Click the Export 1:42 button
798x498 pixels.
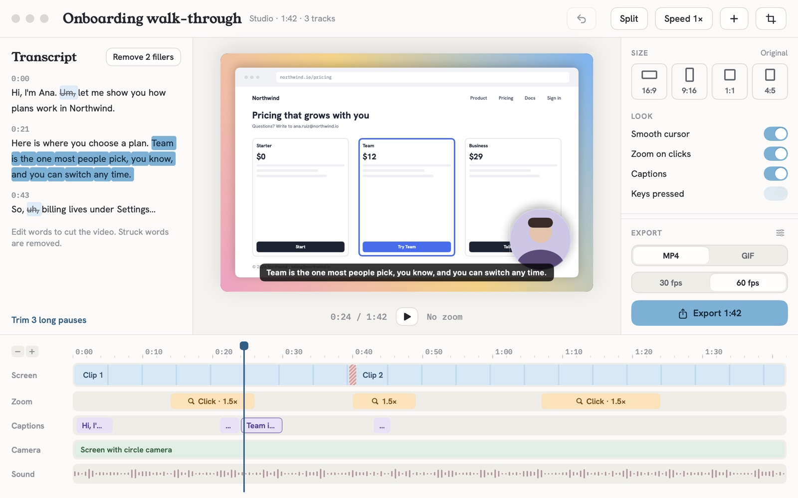(709, 313)
